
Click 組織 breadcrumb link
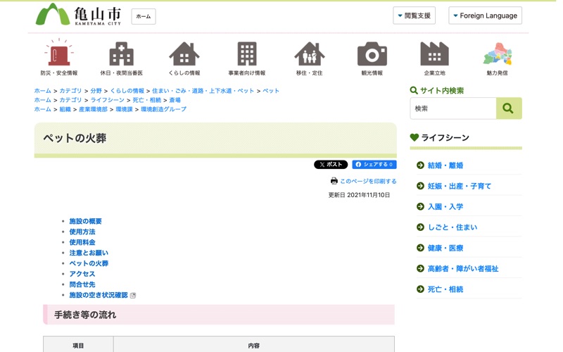[65, 109]
